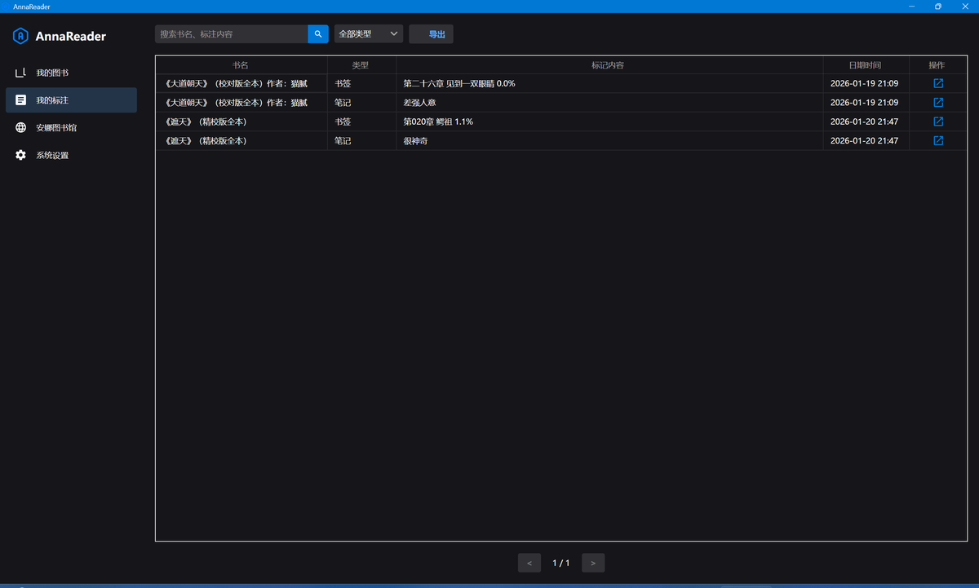Click the 我的标注 notes icon
This screenshot has width=979, height=588.
[20, 100]
